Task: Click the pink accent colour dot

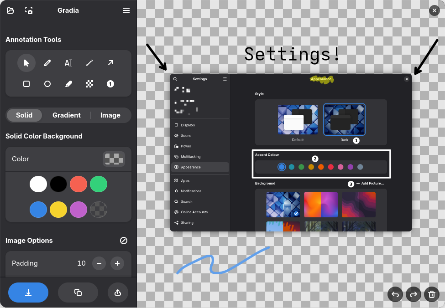Action: [x=340, y=167]
